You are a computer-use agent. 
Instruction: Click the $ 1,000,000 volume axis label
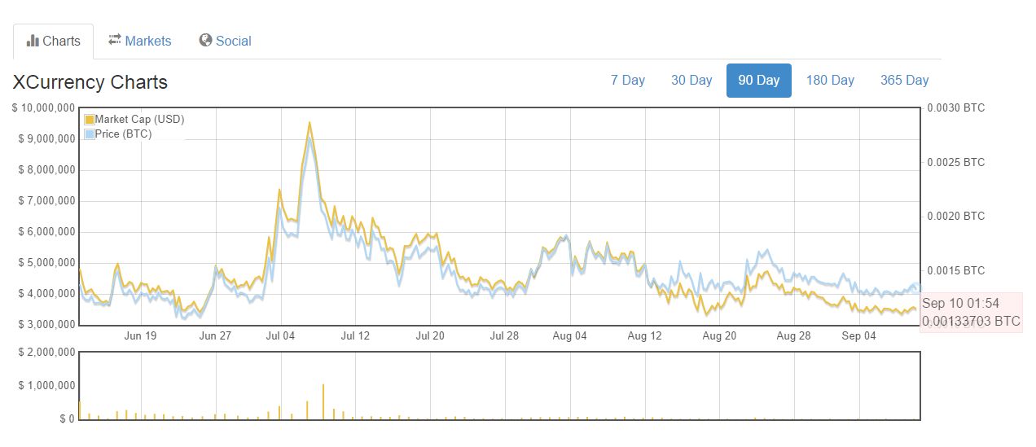click(47, 385)
